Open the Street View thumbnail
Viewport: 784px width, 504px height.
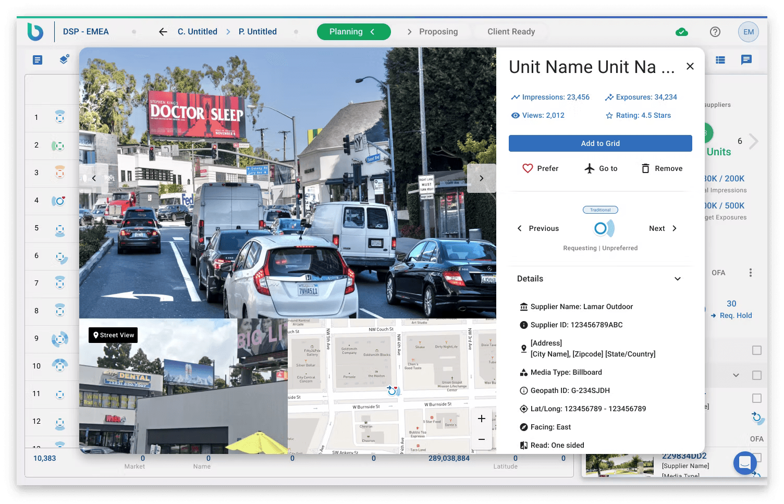click(183, 386)
